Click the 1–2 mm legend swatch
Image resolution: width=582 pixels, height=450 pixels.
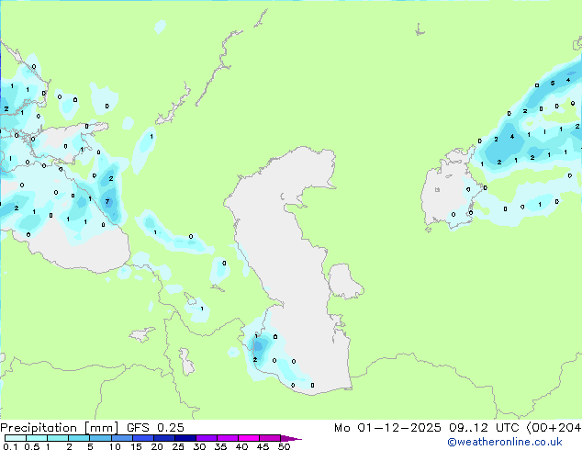[58, 438]
